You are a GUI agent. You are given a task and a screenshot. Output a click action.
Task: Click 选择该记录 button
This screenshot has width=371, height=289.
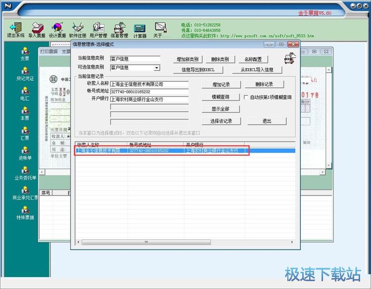point(221,121)
